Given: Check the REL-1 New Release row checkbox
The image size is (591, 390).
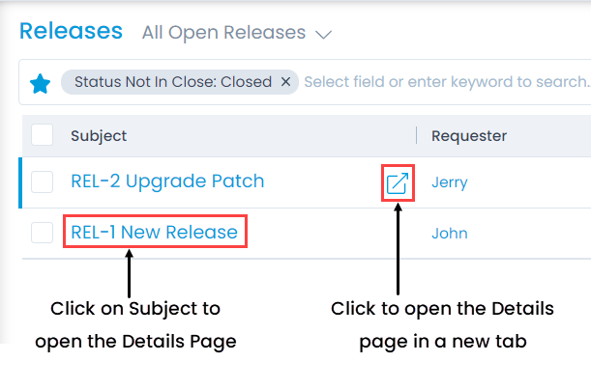Looking at the screenshot, I should [x=42, y=233].
